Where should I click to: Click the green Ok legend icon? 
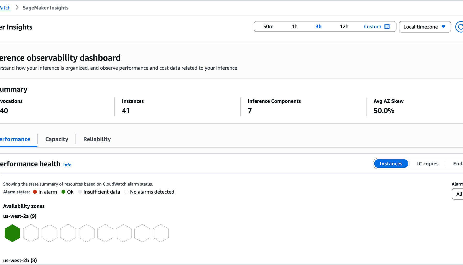coord(63,192)
